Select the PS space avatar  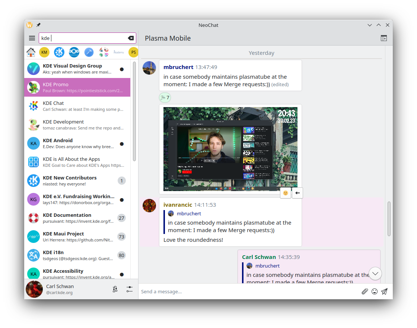click(x=133, y=52)
